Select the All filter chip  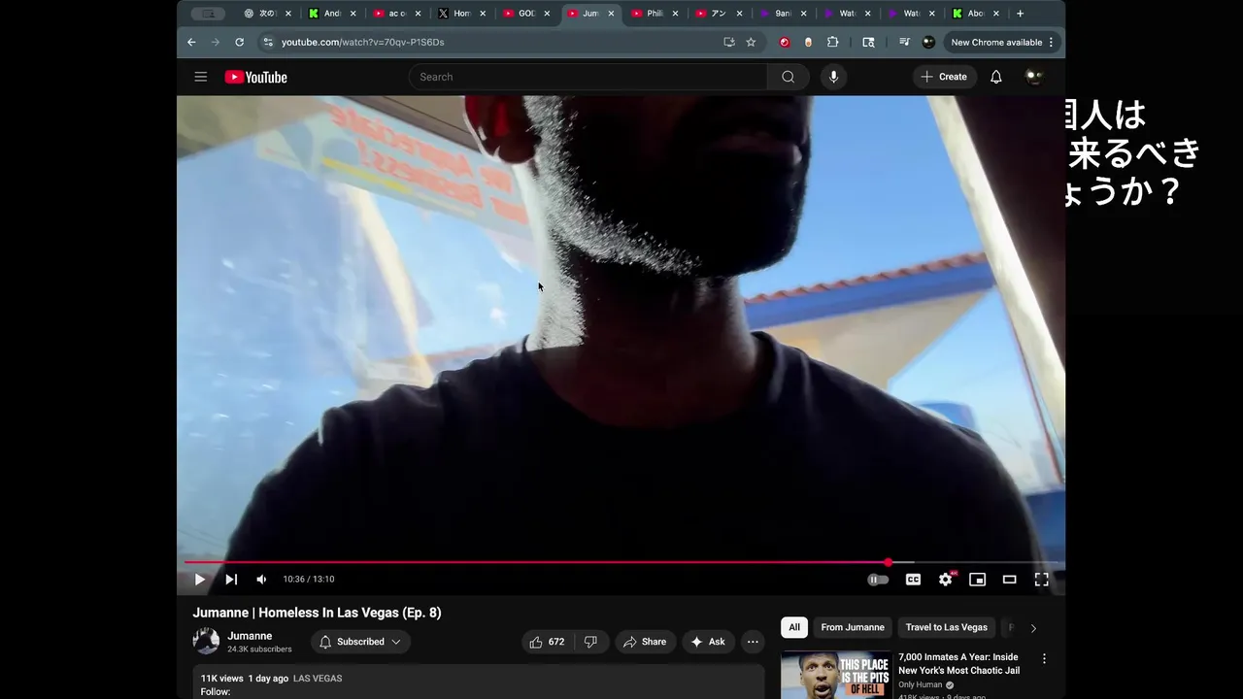pos(794,627)
